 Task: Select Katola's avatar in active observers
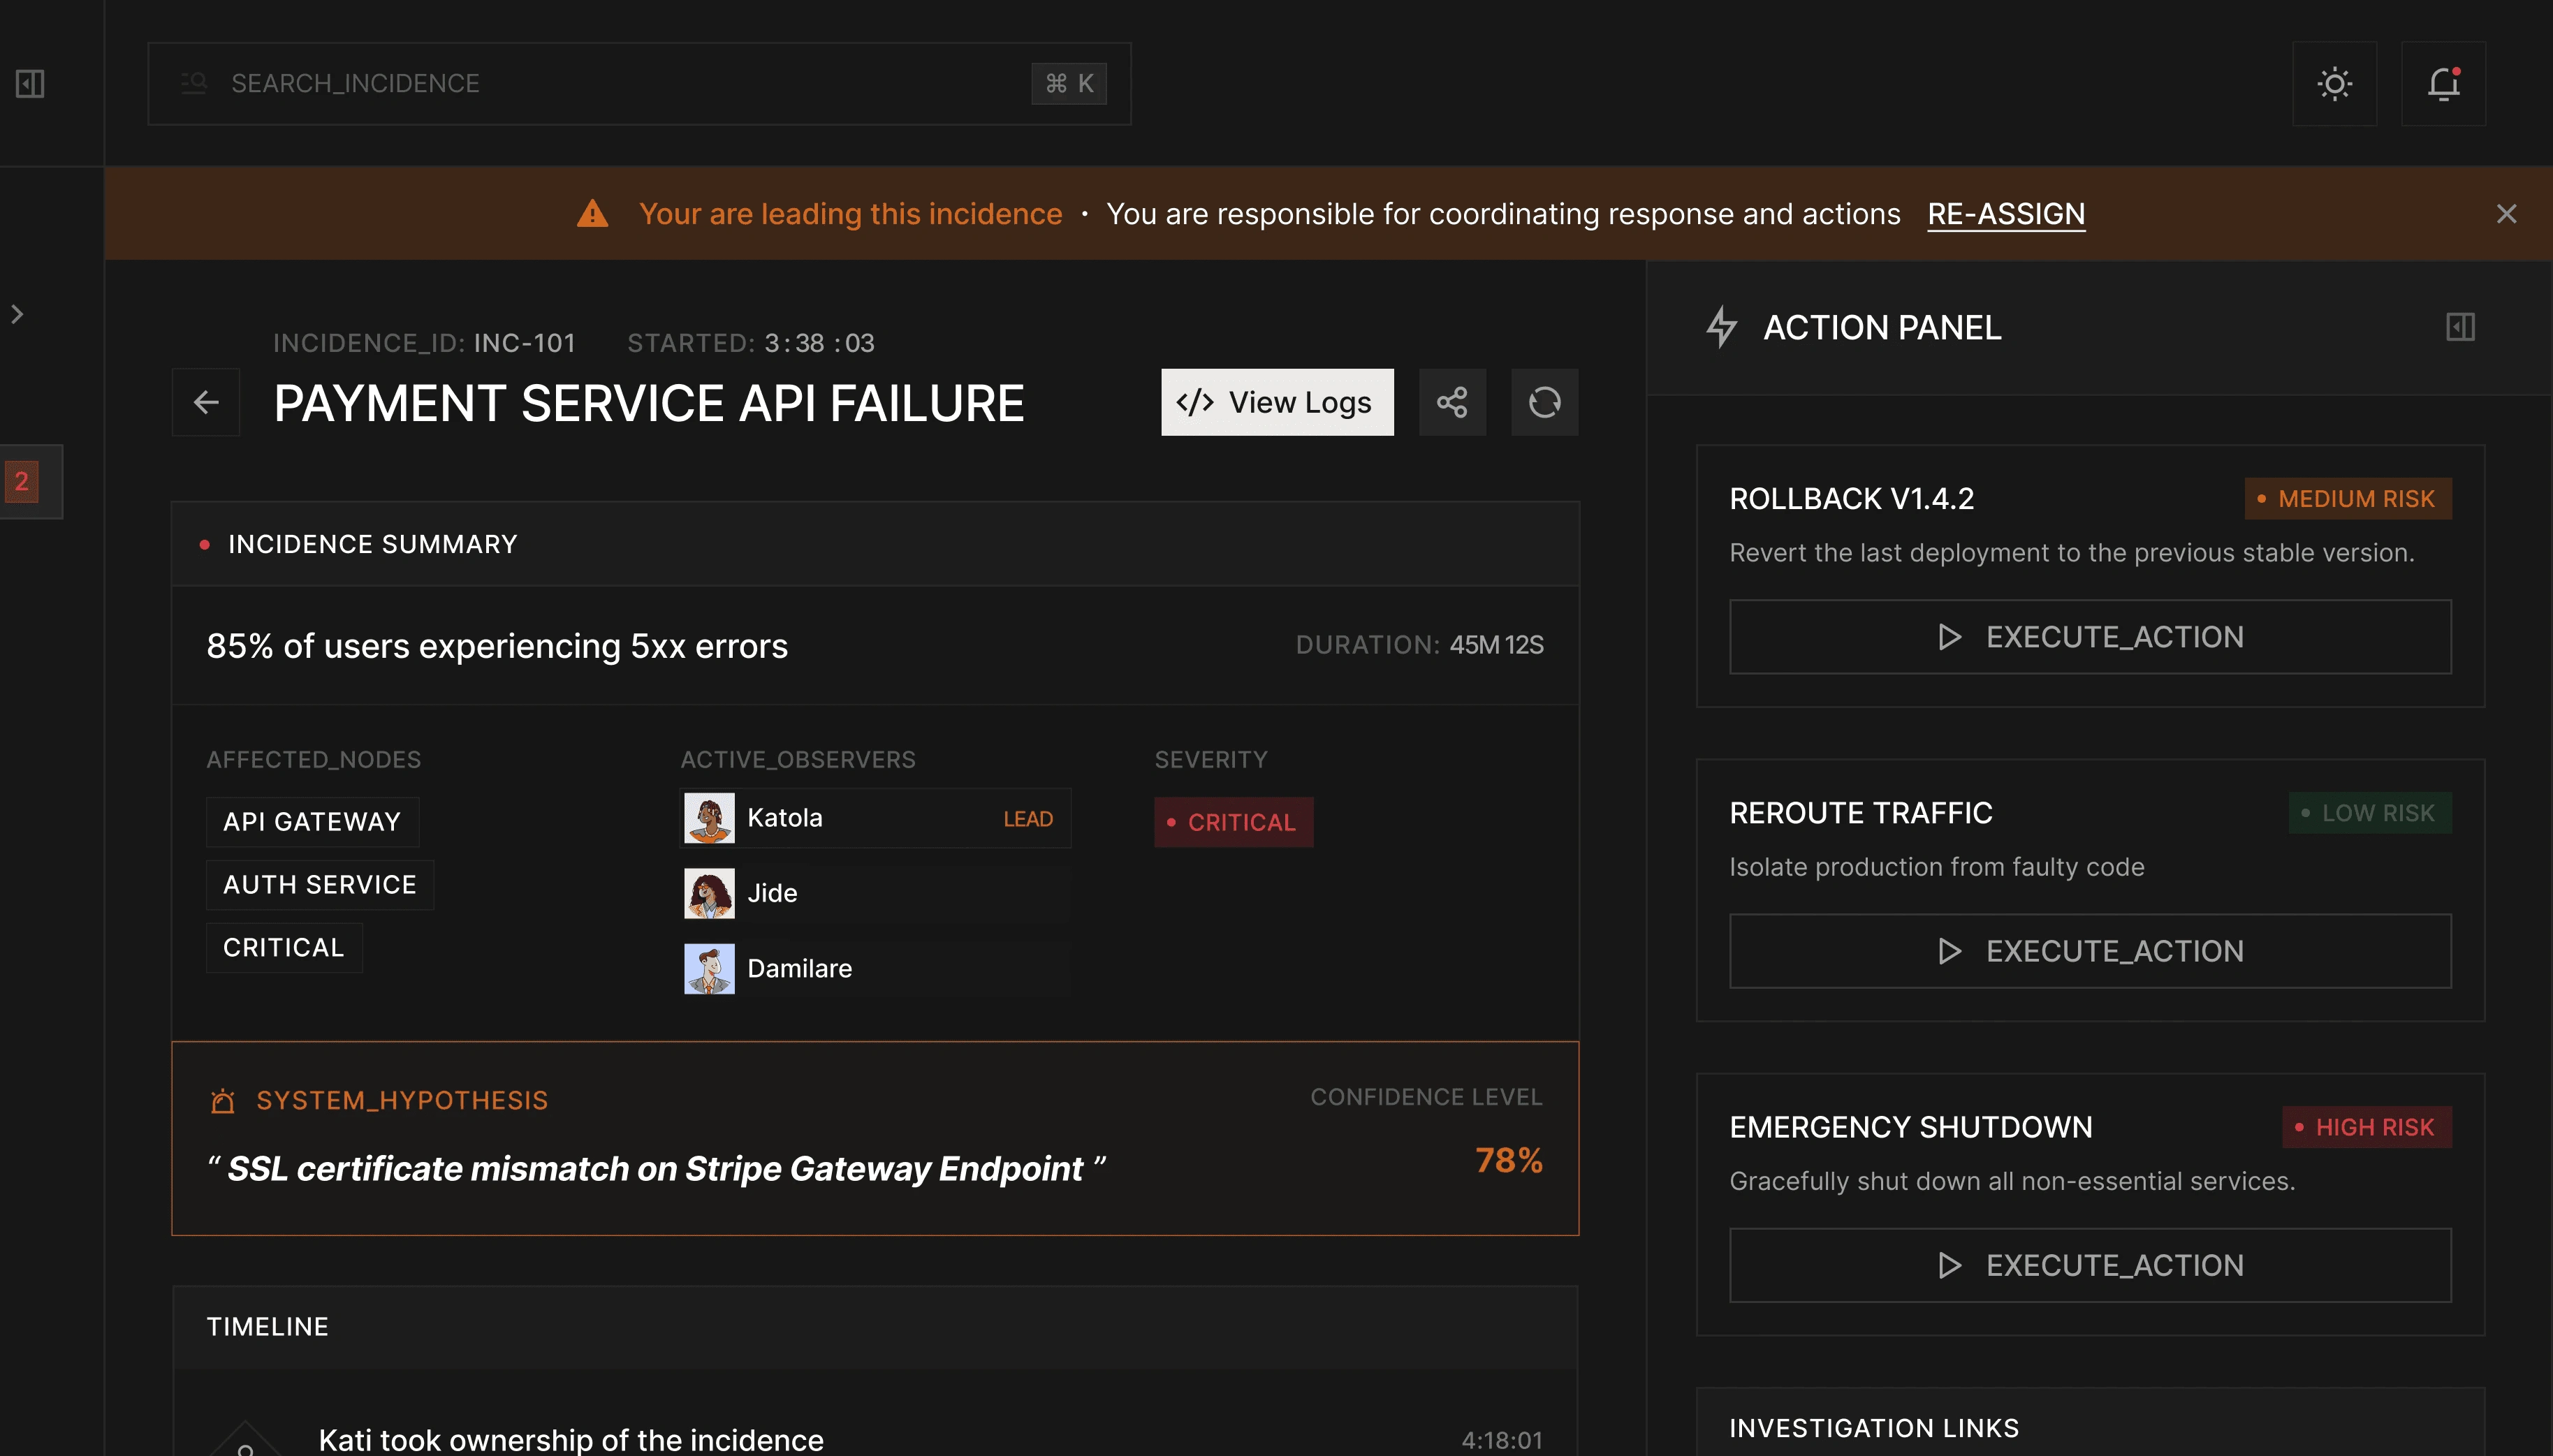point(709,818)
